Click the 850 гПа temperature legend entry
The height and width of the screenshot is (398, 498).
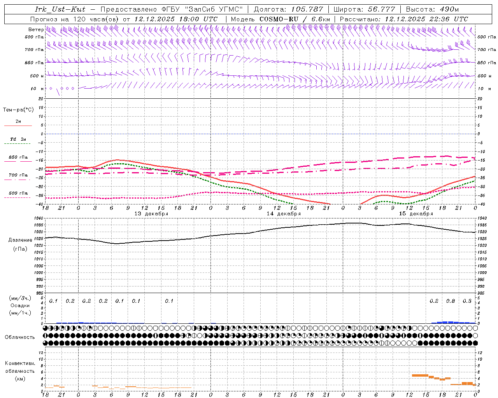[x=18, y=158]
